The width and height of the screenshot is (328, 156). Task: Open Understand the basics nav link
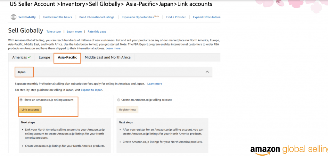pos(58,17)
